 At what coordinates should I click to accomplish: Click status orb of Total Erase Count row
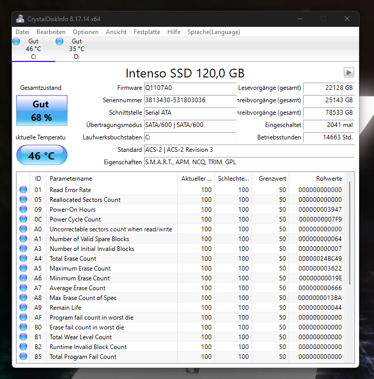pyautogui.click(x=23, y=258)
